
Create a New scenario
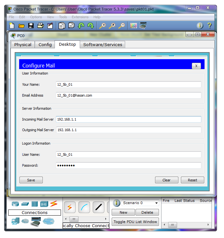pyautogui.click(x=123, y=212)
